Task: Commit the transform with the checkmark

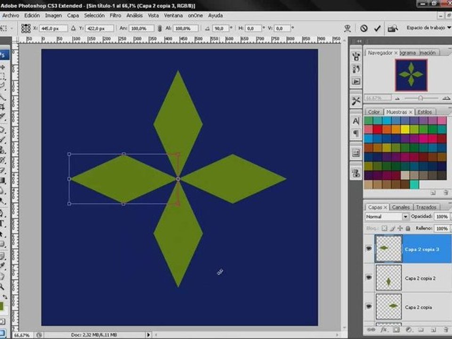Action: click(x=377, y=28)
